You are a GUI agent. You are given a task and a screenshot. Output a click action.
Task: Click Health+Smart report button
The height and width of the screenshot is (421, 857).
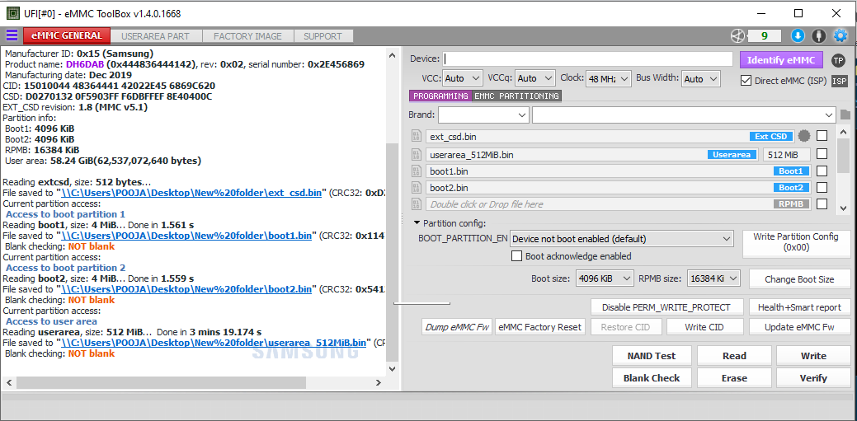click(799, 307)
